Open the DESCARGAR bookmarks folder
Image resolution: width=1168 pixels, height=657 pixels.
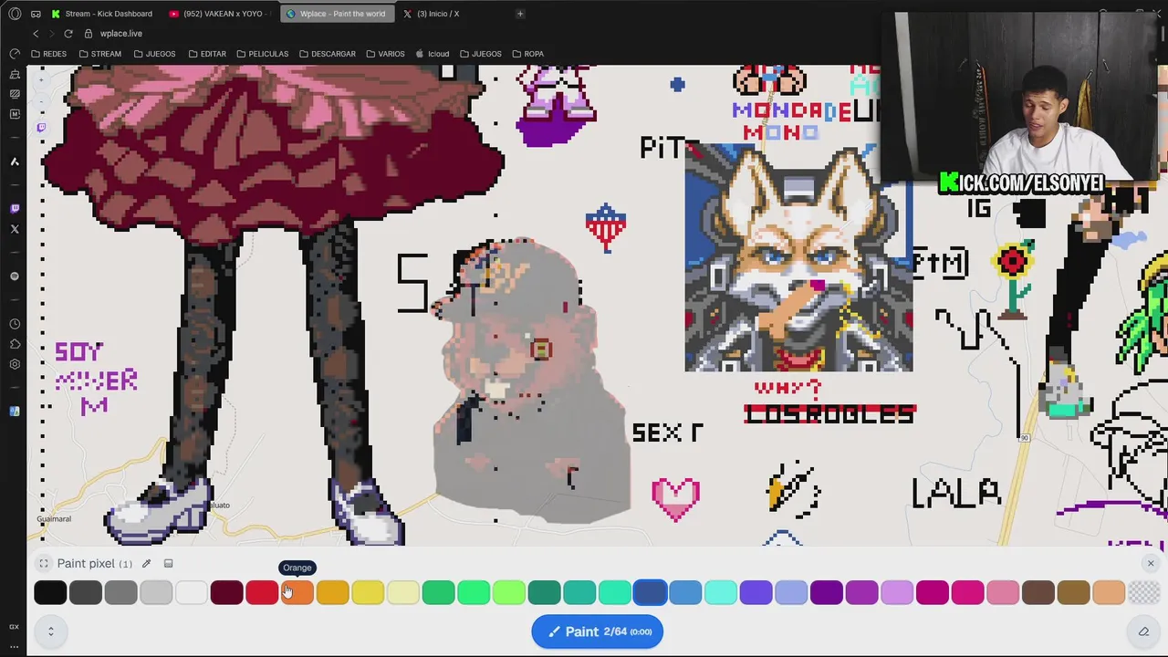327,54
